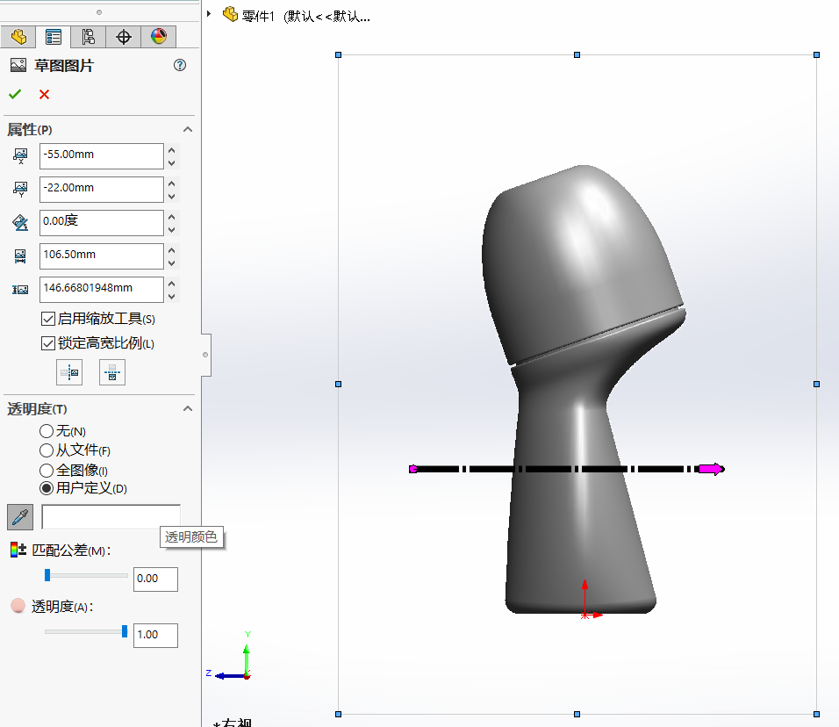Select the magenta scale tool arrow head

tap(712, 469)
